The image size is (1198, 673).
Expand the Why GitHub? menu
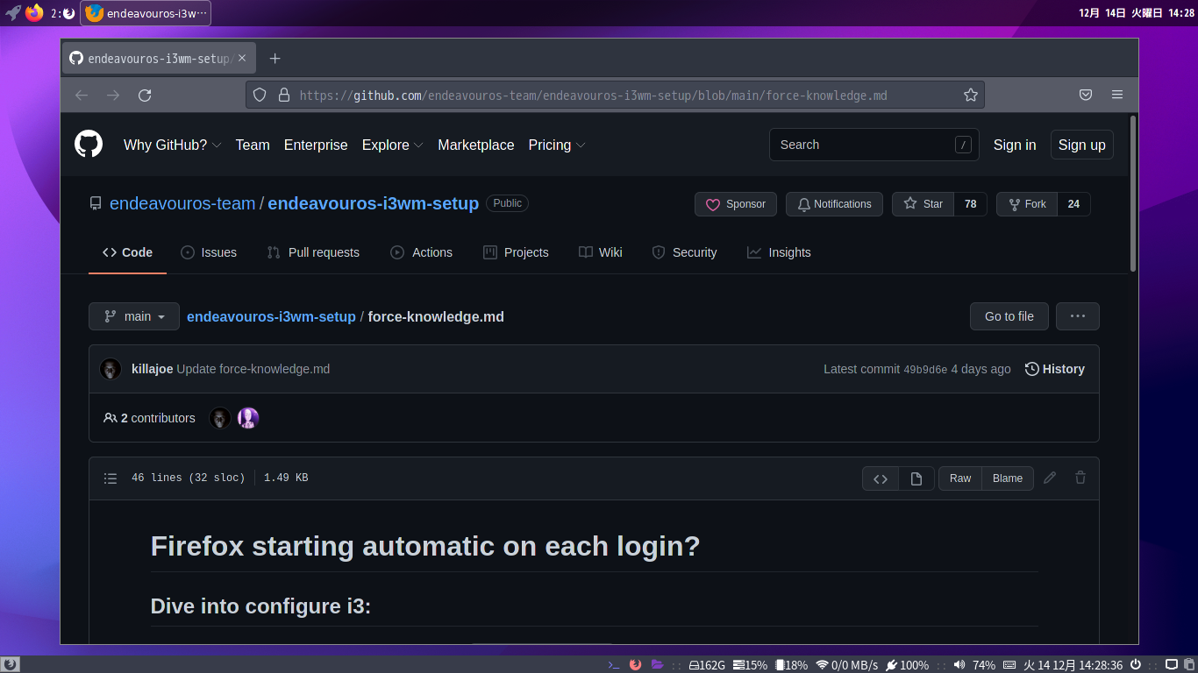[172, 145]
